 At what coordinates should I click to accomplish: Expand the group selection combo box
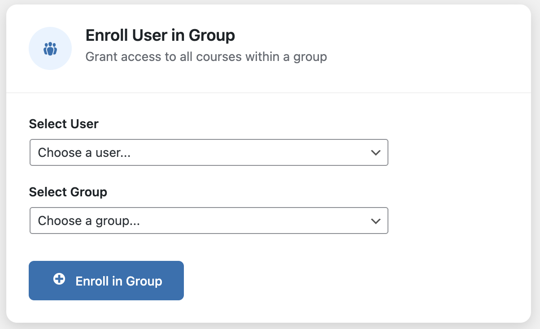tap(209, 221)
